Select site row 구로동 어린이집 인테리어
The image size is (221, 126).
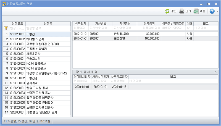[37, 44]
